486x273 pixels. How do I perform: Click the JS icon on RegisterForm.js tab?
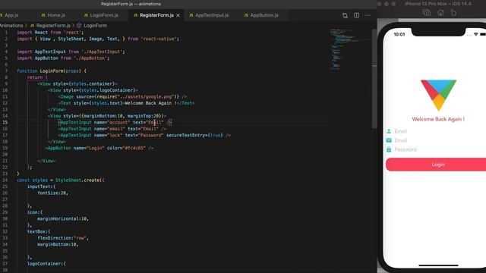pyautogui.click(x=135, y=15)
